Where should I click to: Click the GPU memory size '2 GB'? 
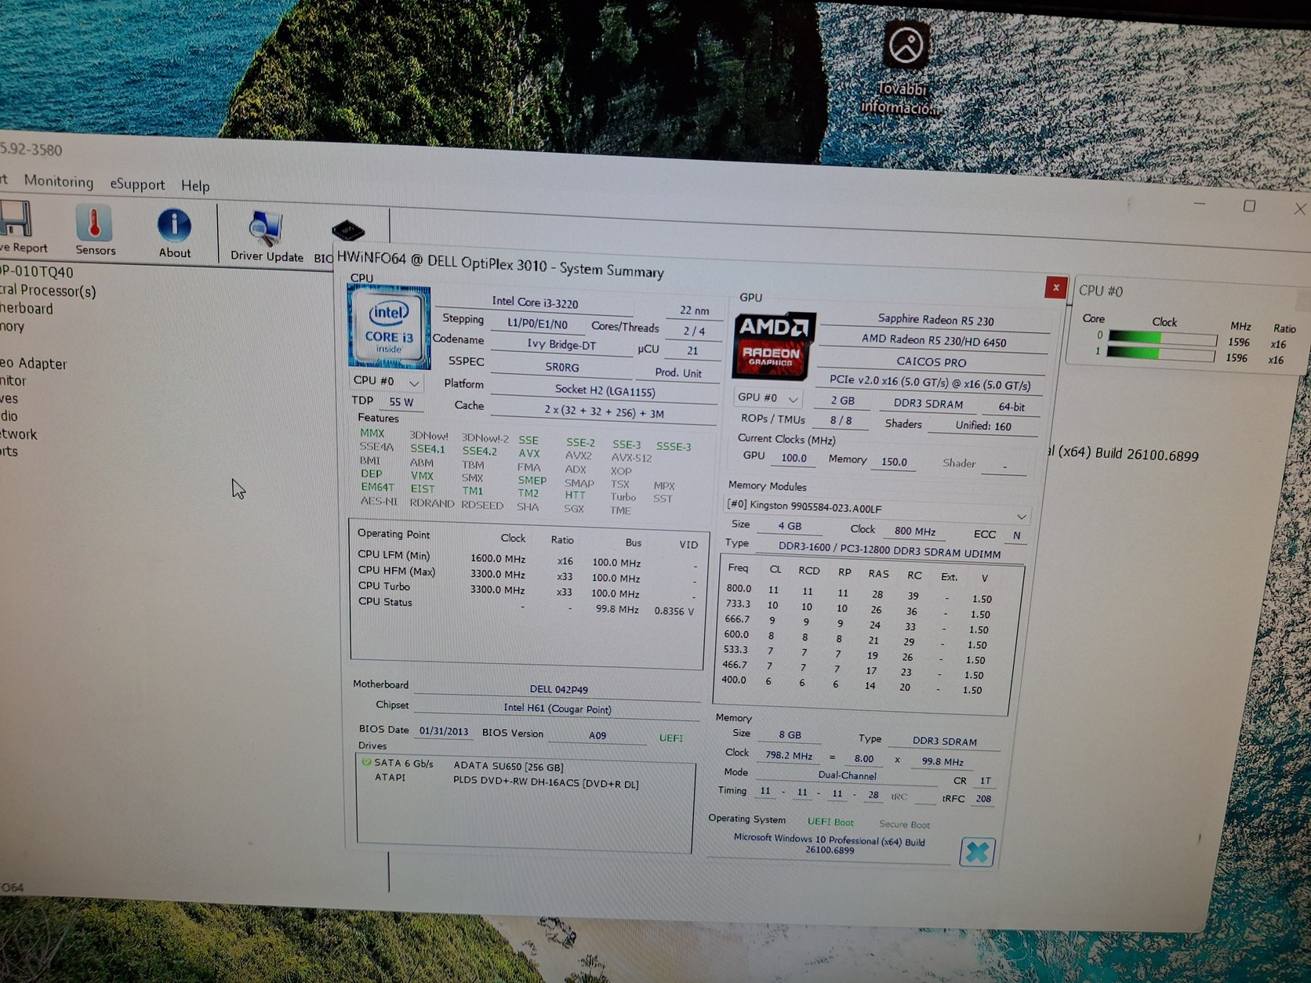843,401
